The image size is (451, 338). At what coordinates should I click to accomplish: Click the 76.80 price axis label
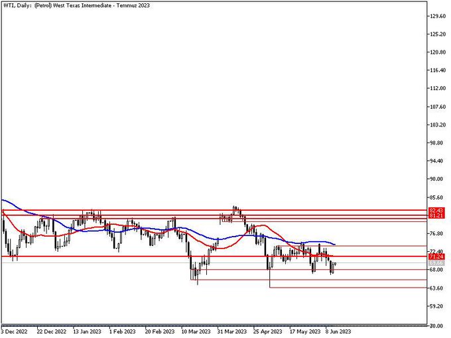tap(438, 234)
